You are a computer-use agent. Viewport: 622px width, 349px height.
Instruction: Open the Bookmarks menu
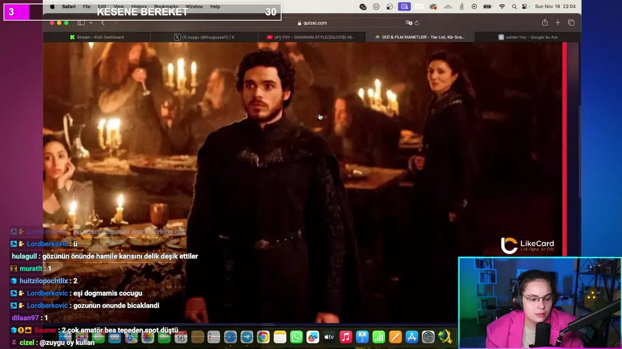166,7
